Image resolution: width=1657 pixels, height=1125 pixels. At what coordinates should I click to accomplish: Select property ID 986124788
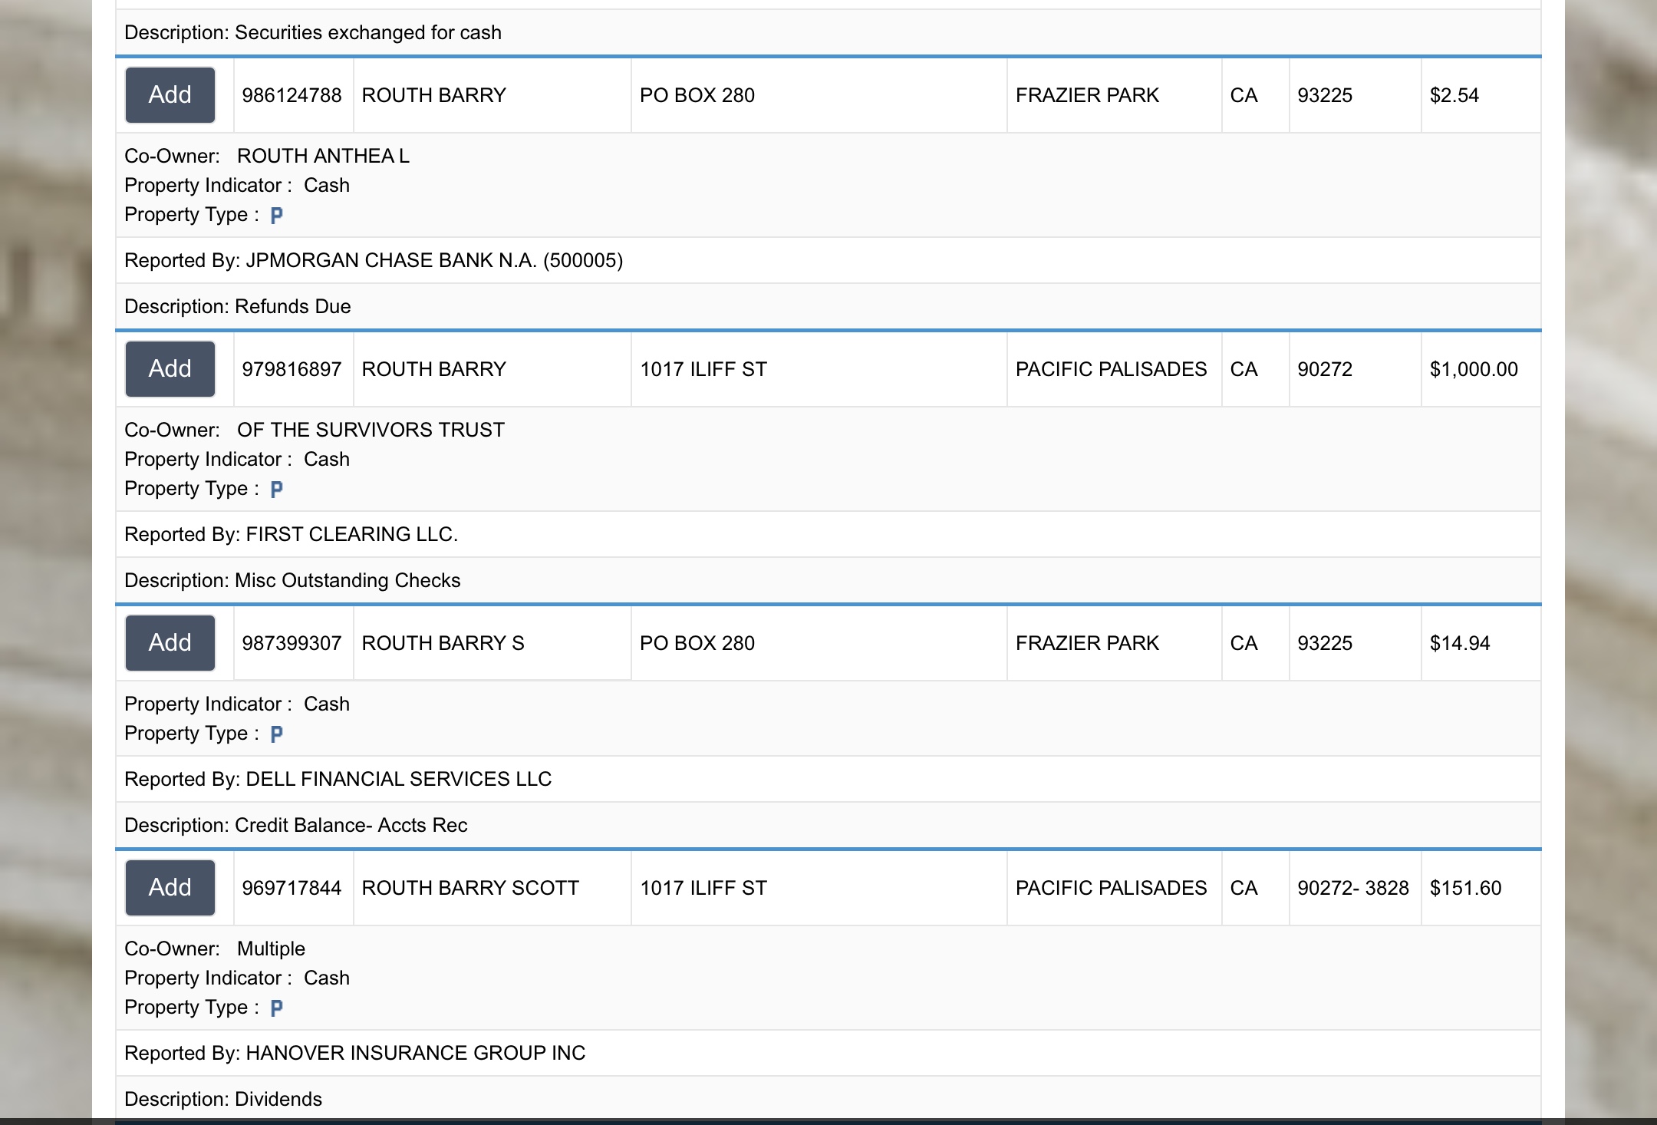[292, 95]
